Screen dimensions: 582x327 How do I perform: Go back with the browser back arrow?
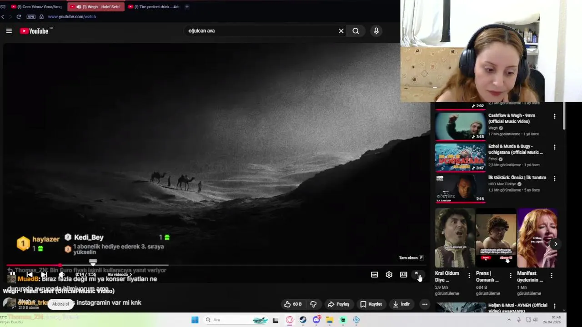tap(3, 17)
